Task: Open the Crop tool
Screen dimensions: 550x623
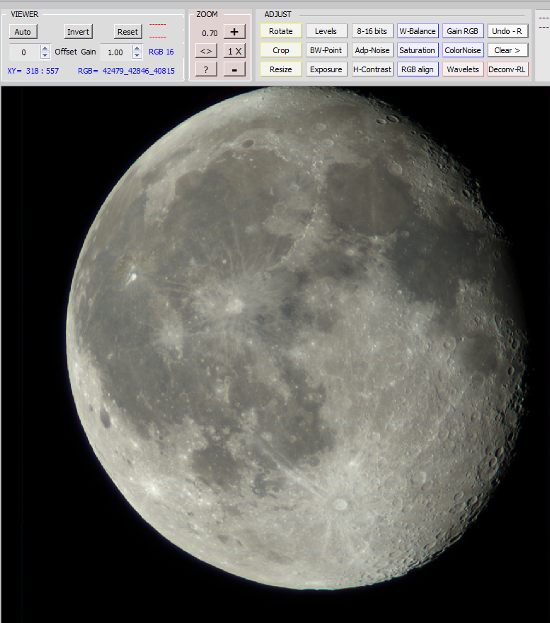Action: point(281,50)
